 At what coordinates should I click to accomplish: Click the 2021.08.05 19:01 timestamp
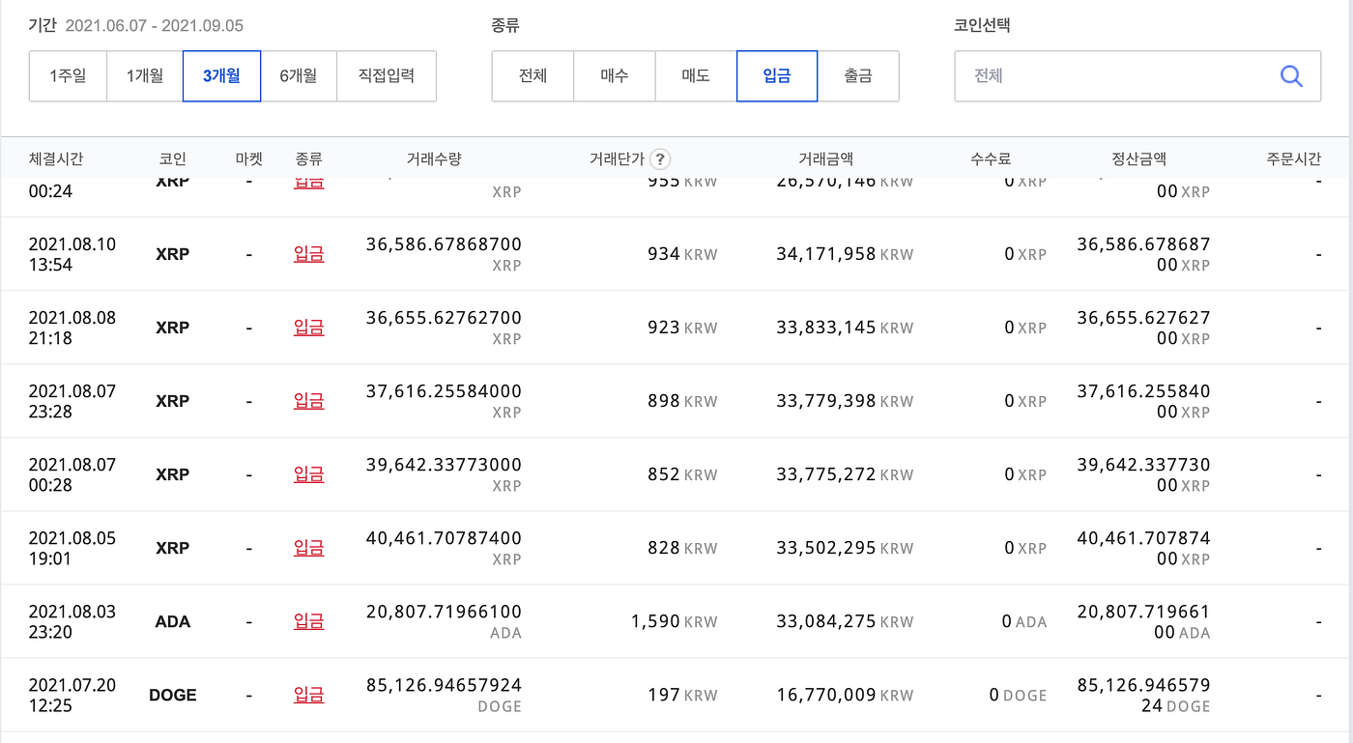[x=72, y=548]
